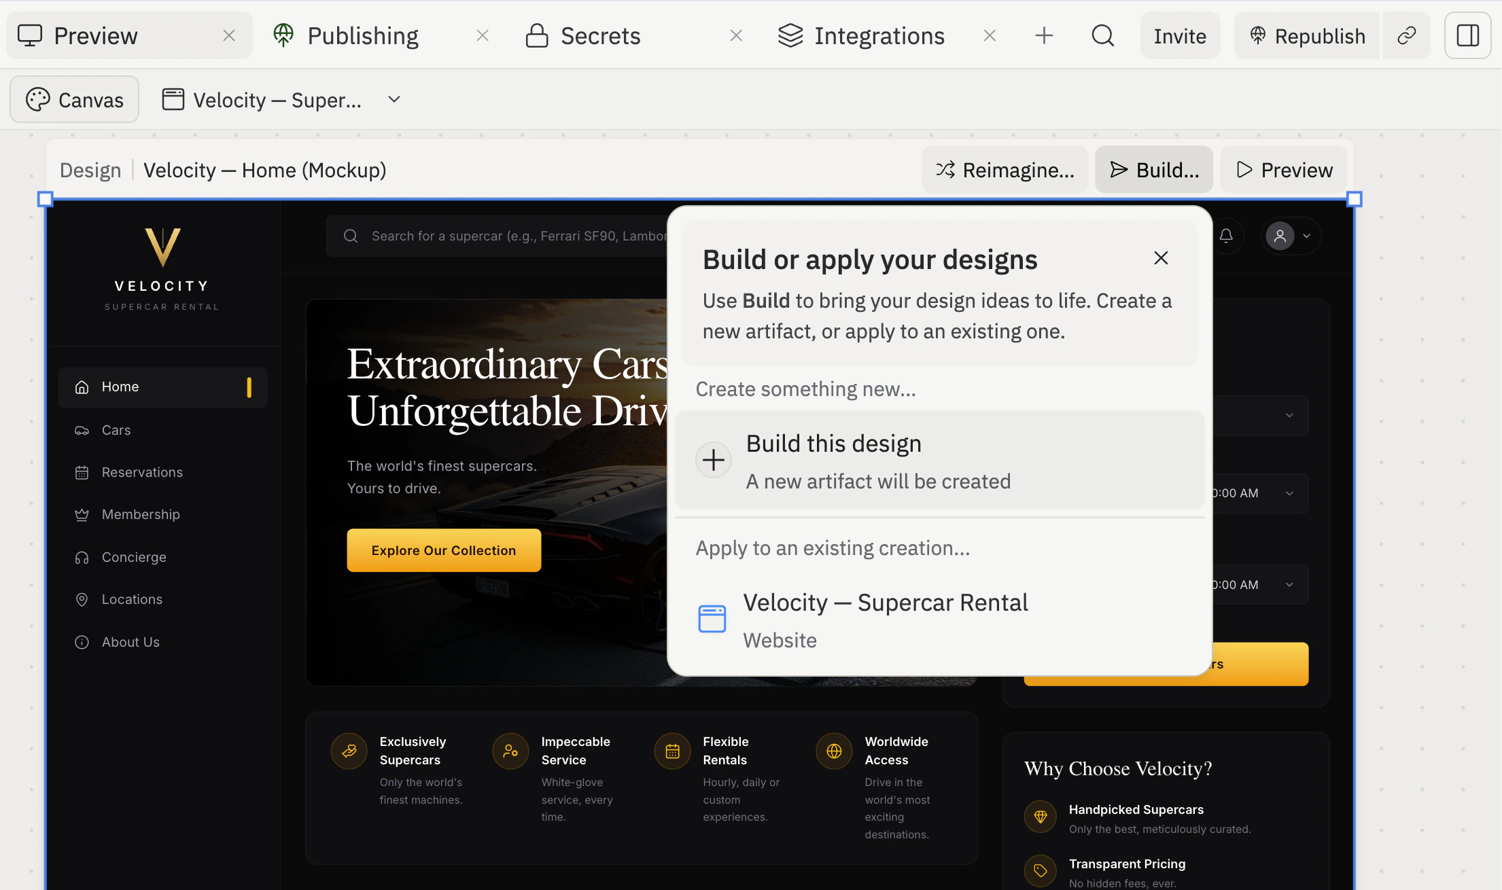The width and height of the screenshot is (1502, 890).
Task: Open the Publishing tab
Action: pyautogui.click(x=362, y=35)
